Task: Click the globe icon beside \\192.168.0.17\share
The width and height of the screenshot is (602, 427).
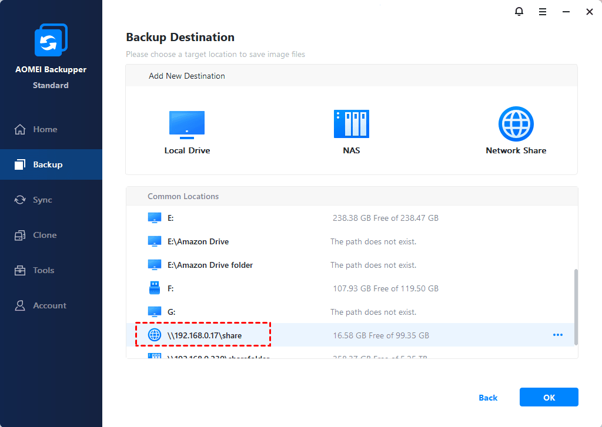Action: coord(154,335)
